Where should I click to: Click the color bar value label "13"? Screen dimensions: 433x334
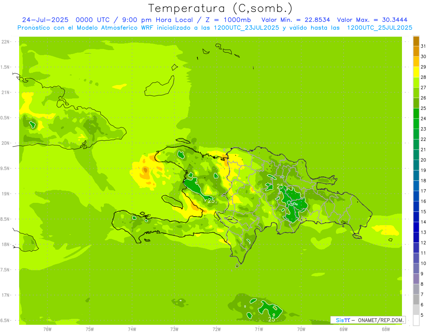[x=424, y=232]
